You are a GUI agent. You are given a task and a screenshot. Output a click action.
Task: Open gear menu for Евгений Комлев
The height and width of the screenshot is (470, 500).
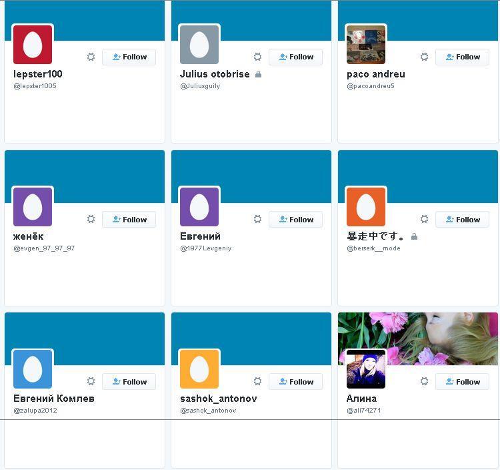coord(91,381)
